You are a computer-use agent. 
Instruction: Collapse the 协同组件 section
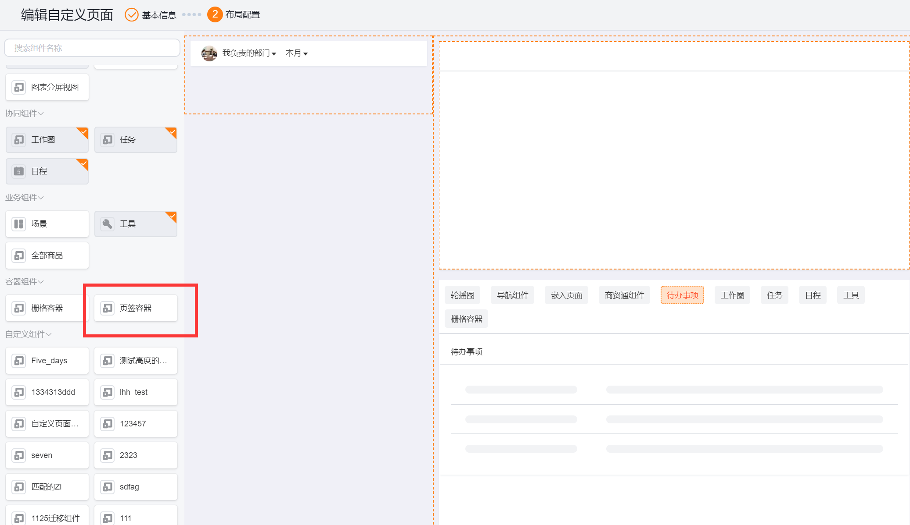25,114
